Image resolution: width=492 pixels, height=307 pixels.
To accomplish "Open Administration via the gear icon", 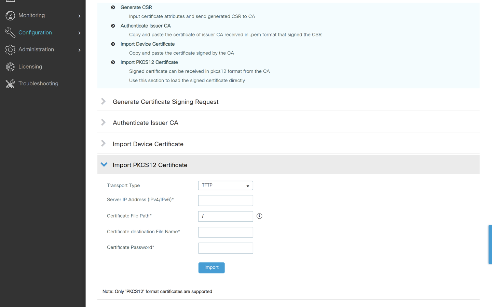I will (10, 49).
